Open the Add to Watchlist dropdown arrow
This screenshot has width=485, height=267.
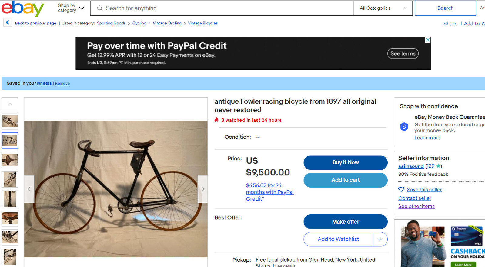click(380, 239)
